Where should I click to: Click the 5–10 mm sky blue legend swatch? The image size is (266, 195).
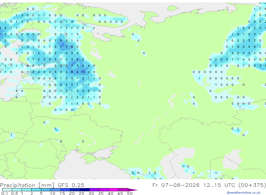[46, 190]
